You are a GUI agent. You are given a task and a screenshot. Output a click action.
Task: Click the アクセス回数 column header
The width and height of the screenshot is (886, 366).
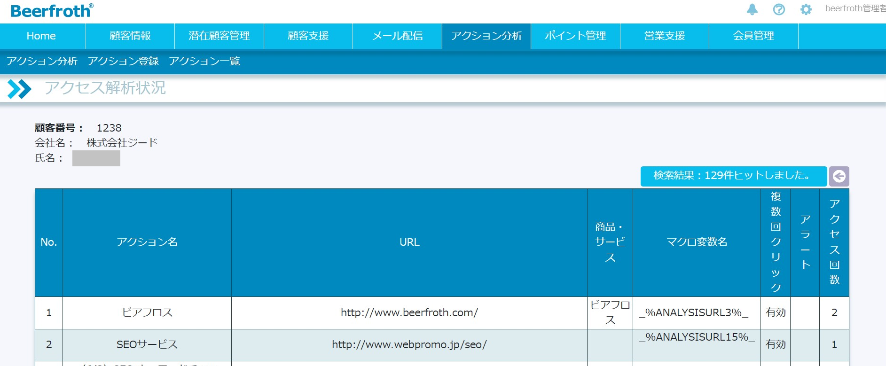click(x=834, y=242)
